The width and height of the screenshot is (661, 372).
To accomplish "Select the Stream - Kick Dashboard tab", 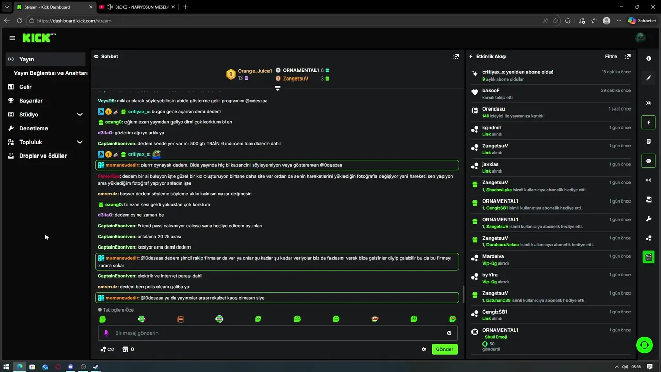I will pyautogui.click(x=53, y=7).
